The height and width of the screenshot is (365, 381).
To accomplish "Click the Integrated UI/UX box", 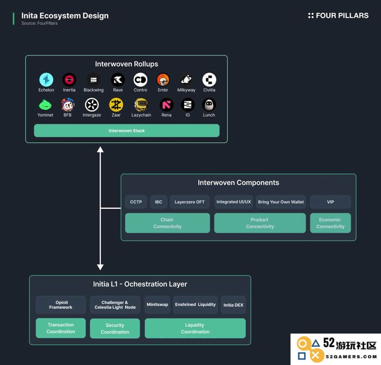I will point(233,202).
